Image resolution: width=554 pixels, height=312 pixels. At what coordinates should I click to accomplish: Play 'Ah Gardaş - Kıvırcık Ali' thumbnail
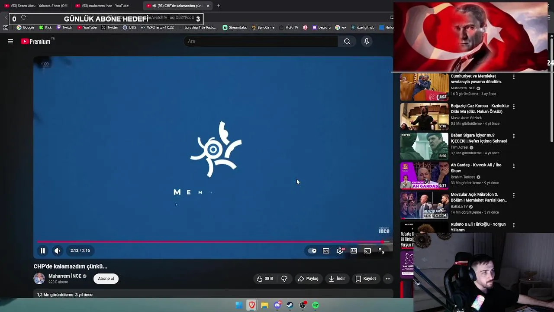[x=424, y=176]
